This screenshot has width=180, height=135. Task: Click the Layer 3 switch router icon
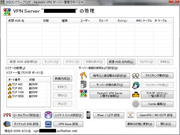tap(48, 115)
